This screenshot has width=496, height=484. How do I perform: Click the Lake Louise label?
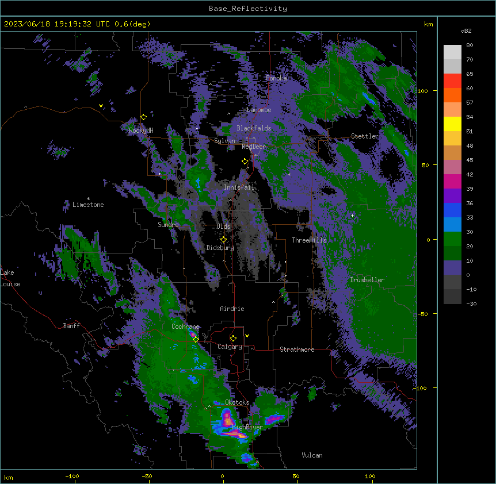[x=10, y=278]
